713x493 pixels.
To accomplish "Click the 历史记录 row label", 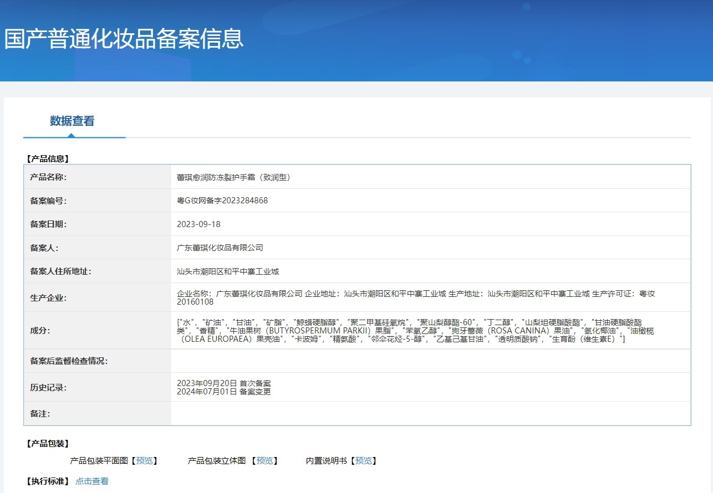I will [x=48, y=387].
